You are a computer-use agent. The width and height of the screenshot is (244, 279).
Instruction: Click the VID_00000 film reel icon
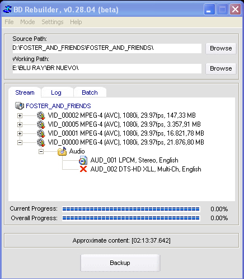(x=41, y=142)
